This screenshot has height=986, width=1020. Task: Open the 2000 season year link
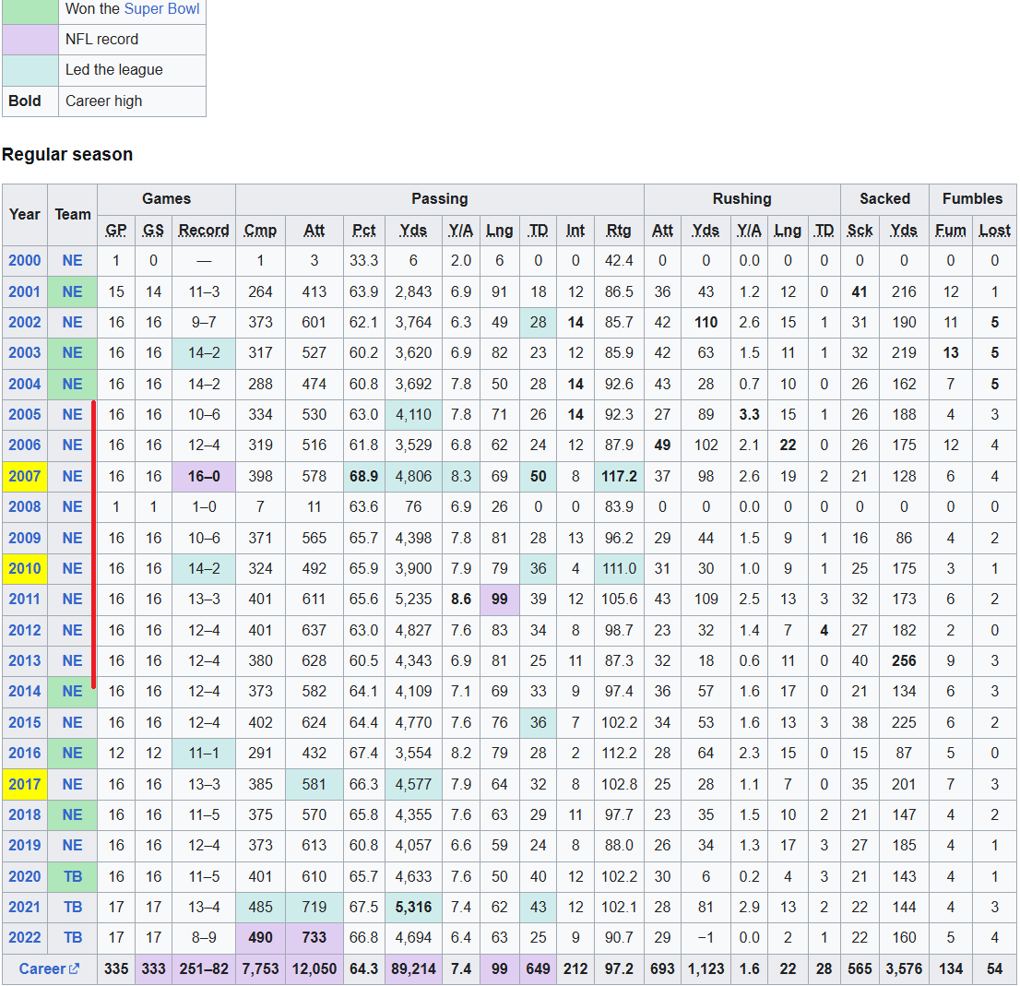tap(25, 261)
